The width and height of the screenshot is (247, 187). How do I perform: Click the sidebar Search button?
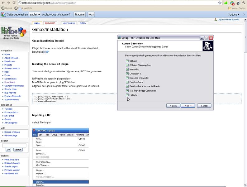18,150
